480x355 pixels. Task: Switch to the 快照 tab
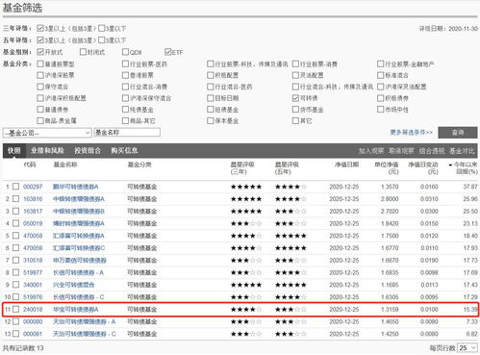pos(14,150)
